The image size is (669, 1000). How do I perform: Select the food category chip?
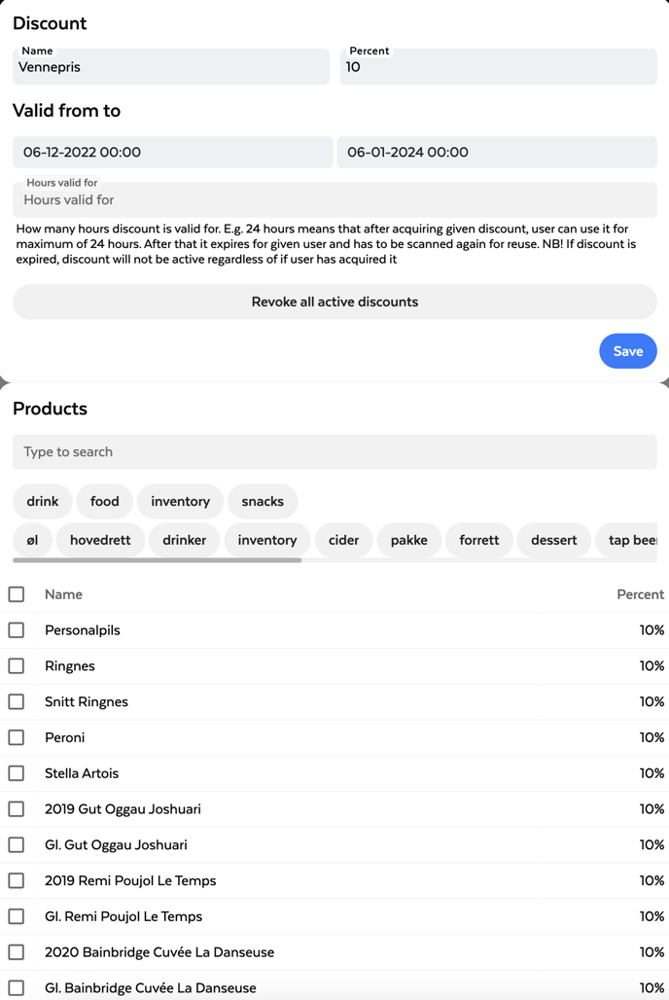tap(105, 502)
